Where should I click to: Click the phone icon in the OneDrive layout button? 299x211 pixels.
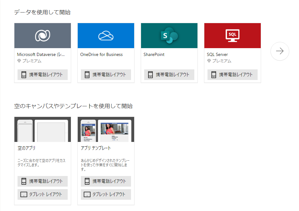[x=87, y=75]
